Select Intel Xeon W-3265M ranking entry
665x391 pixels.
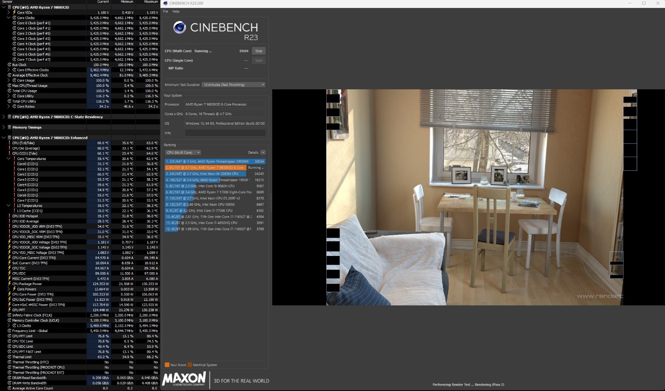(x=215, y=174)
